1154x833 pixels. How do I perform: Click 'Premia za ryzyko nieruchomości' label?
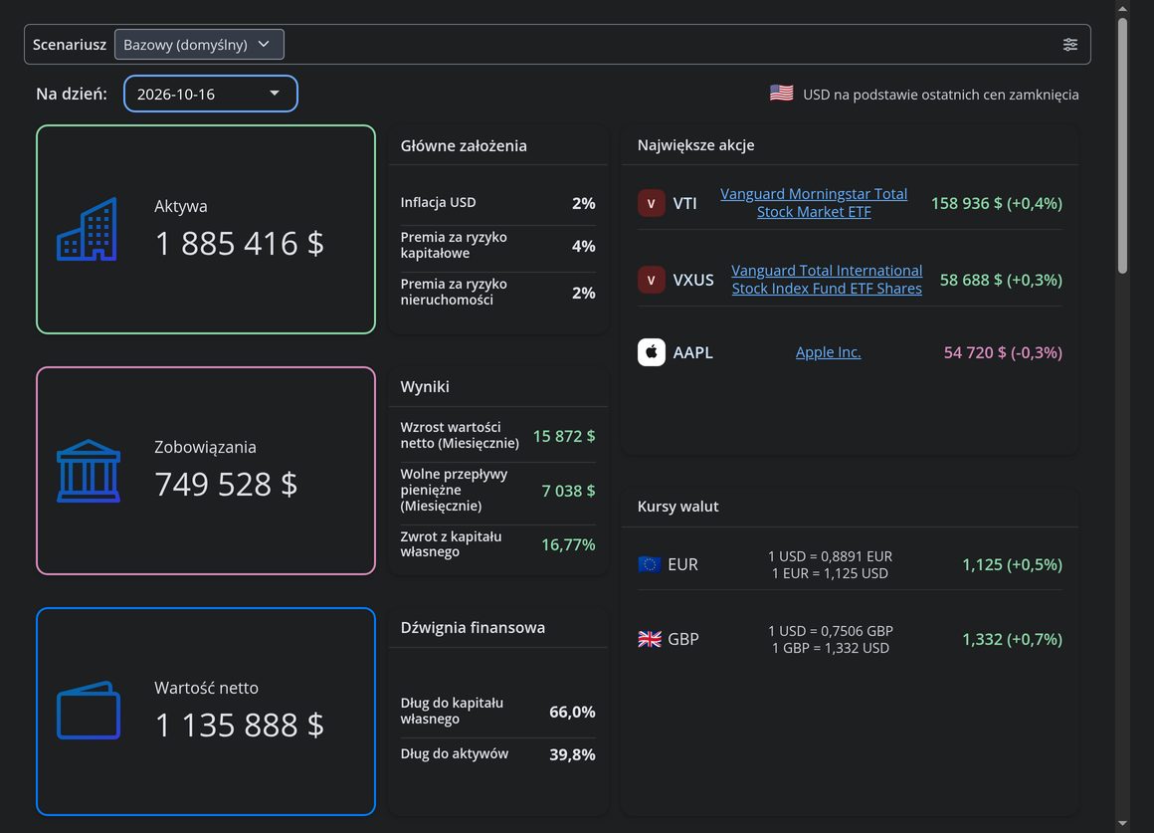tap(454, 292)
